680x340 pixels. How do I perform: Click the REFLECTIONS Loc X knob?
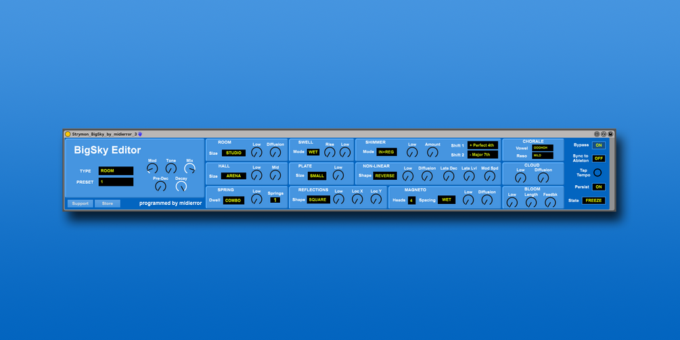tap(357, 199)
